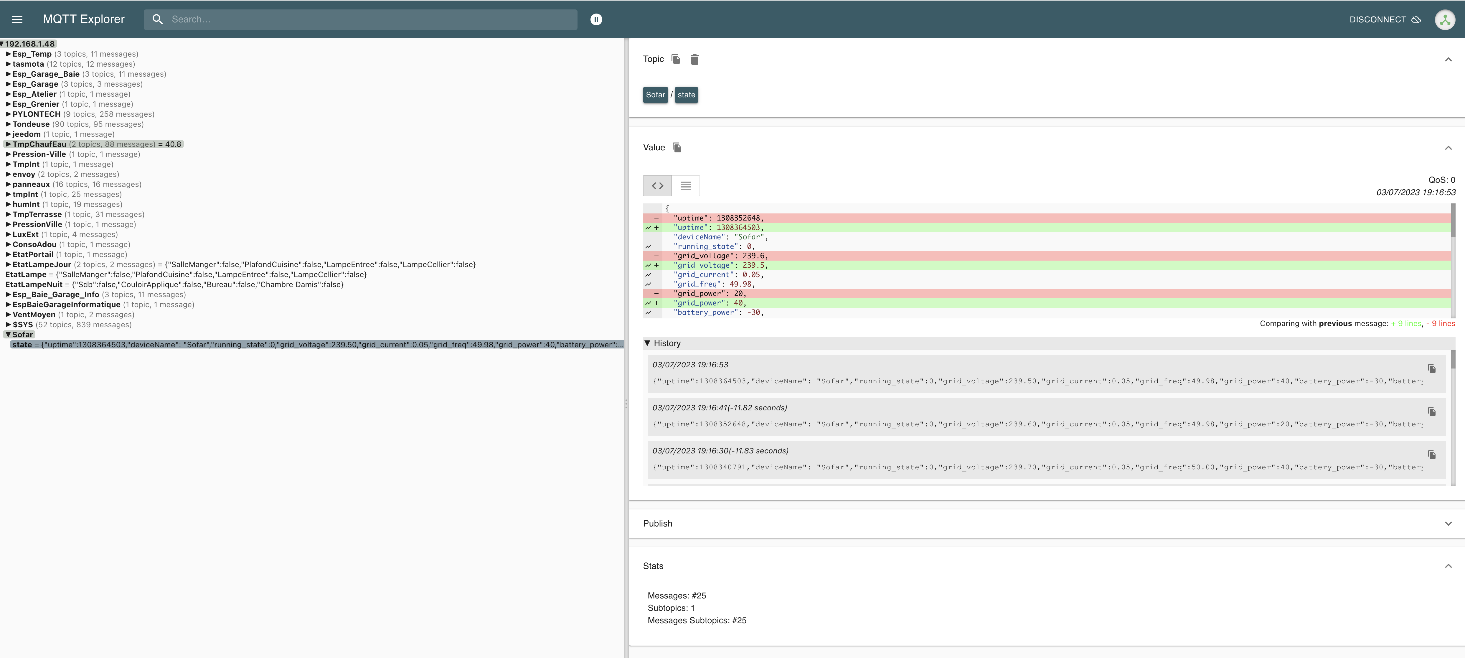The image size is (1465, 658).
Task: Expand the PYLONTECH topic
Action: 9,114
